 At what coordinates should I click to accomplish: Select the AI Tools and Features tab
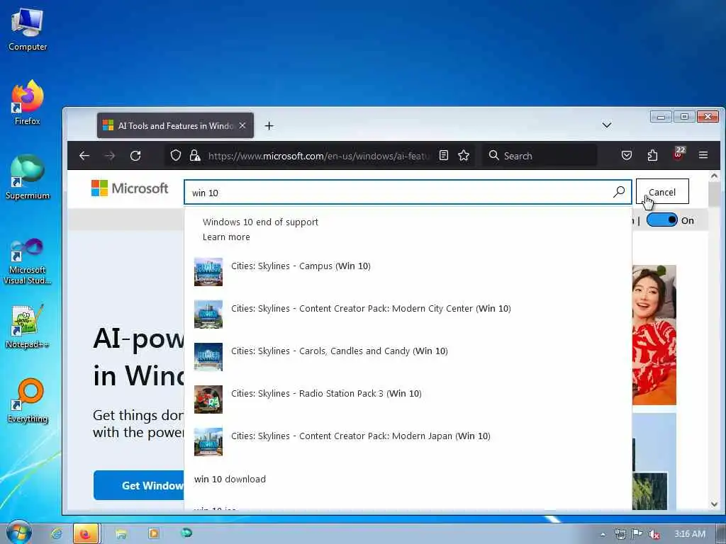(x=175, y=125)
